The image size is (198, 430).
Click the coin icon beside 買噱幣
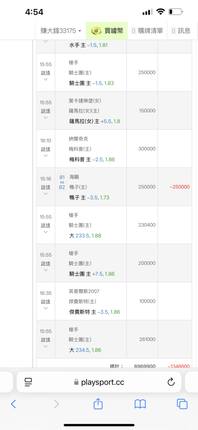coord(96,31)
